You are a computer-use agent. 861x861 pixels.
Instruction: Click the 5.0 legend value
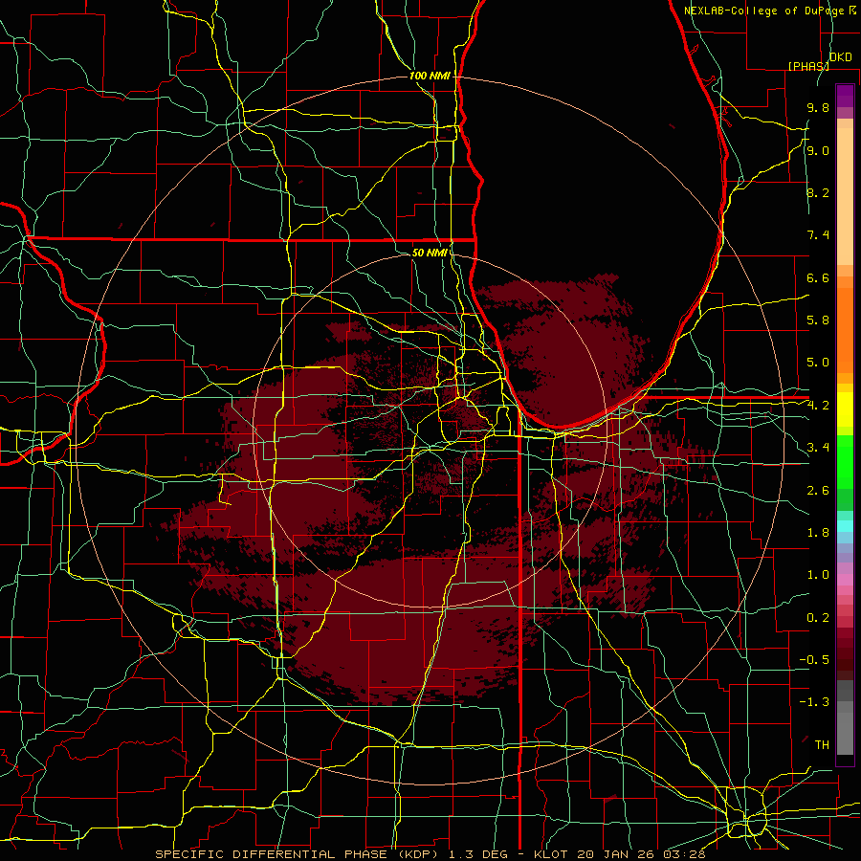click(818, 363)
